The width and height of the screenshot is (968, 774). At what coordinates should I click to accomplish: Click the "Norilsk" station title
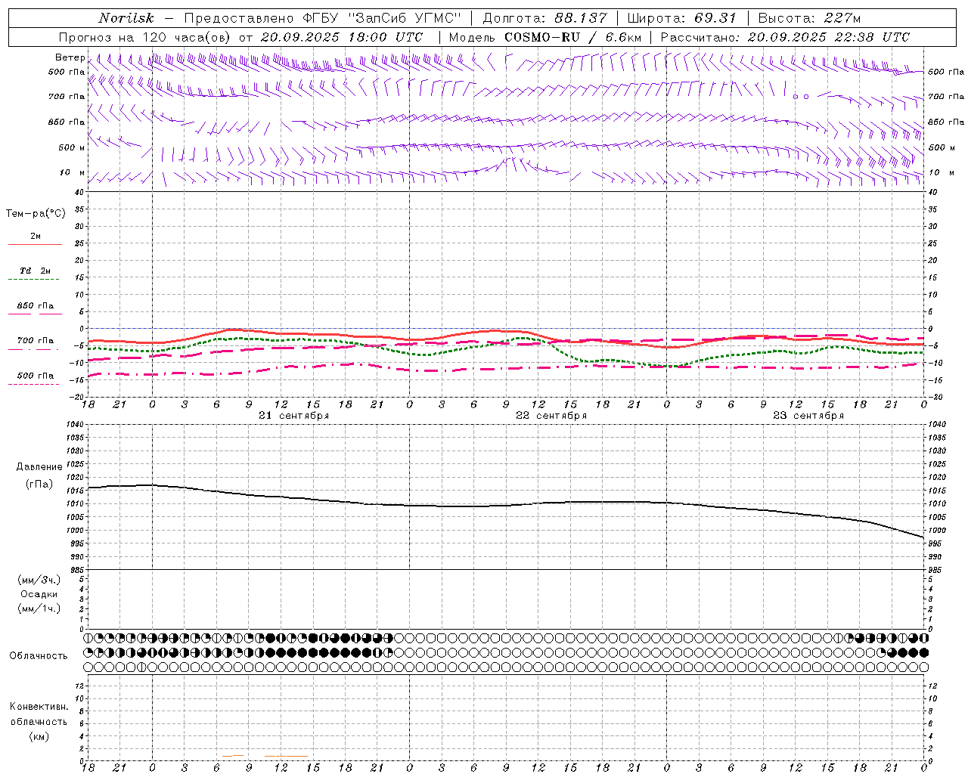click(x=126, y=18)
